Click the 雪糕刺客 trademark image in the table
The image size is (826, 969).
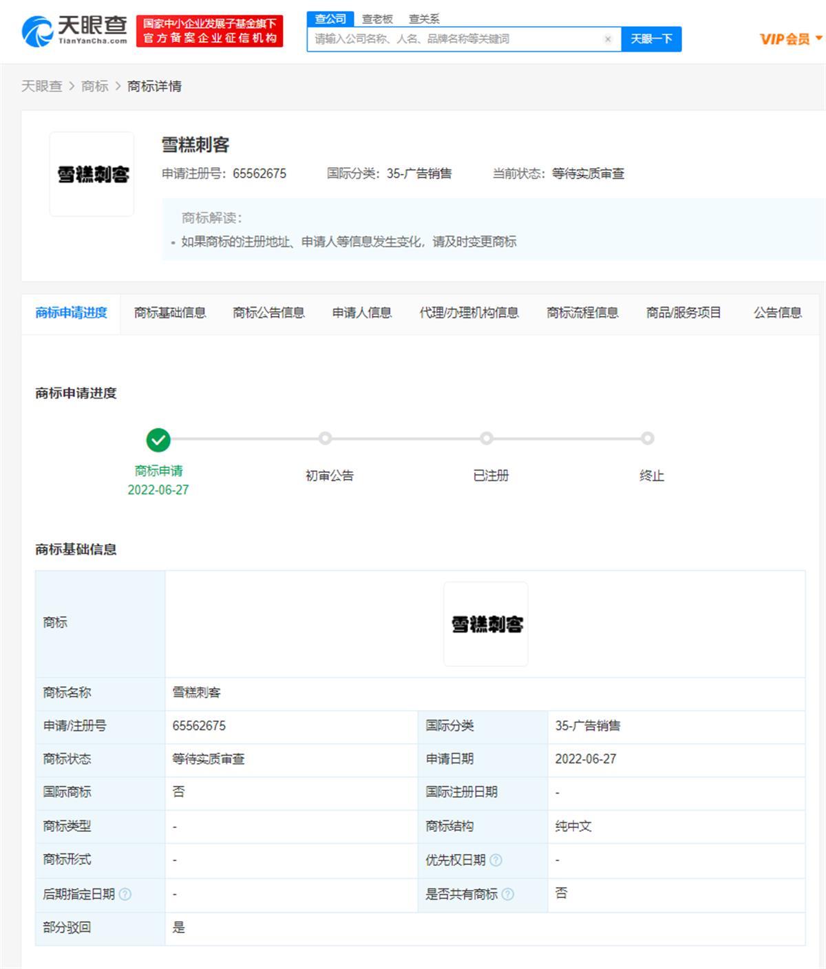pyautogui.click(x=486, y=624)
